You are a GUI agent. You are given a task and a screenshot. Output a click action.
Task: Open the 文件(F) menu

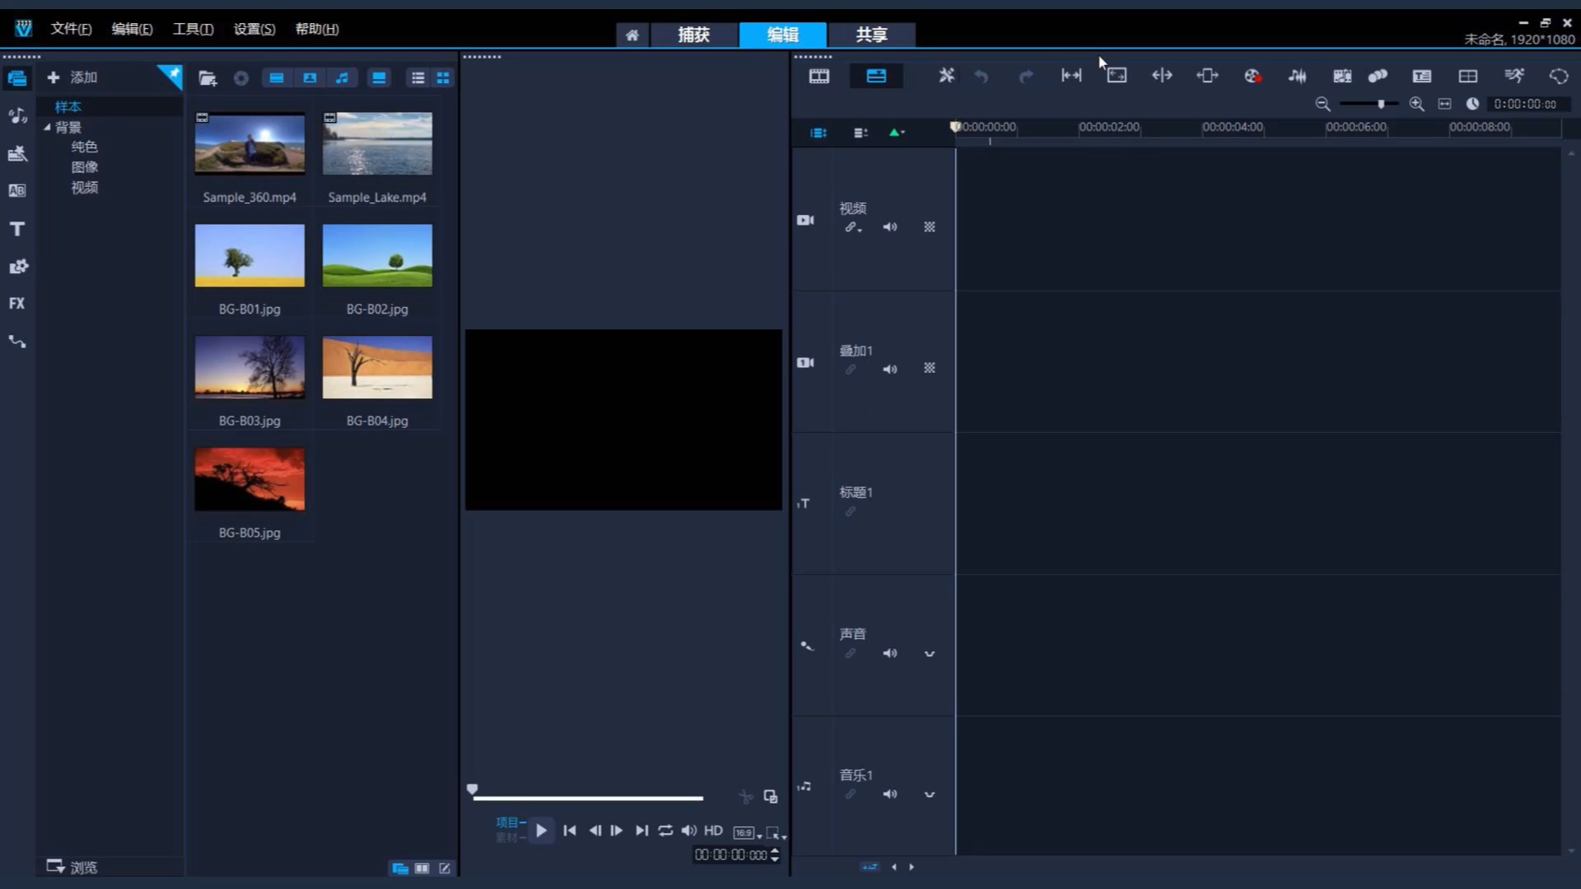71,29
